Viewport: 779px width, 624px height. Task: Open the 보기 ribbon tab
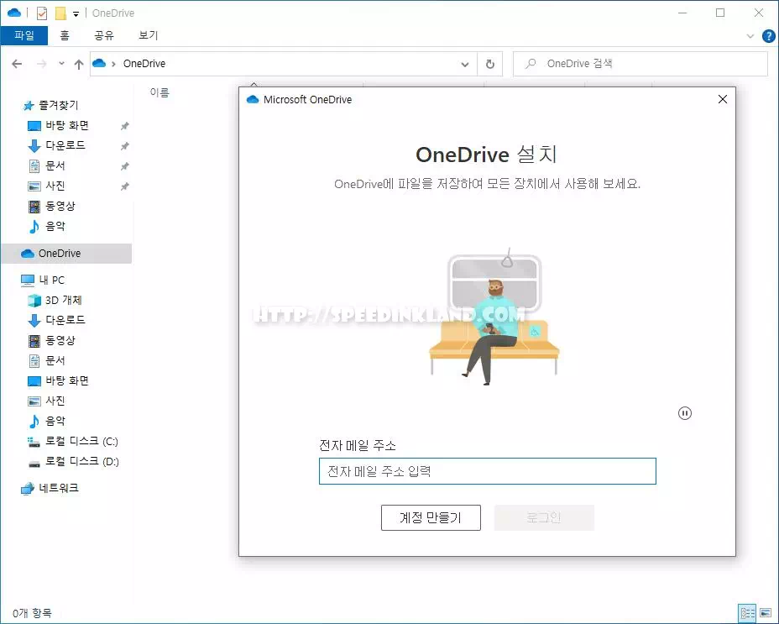148,35
